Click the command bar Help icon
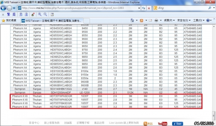Screen dimensions: 216x126 coord(208,20)
